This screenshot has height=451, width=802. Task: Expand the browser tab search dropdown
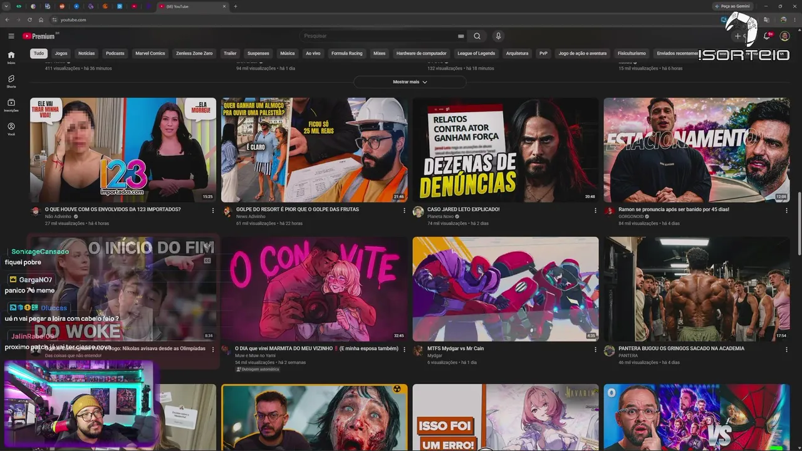pos(5,6)
